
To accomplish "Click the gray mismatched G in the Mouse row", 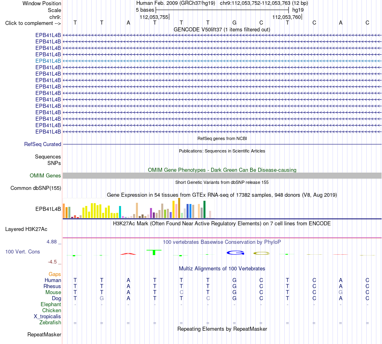I will pyautogui.click(x=341, y=293).
